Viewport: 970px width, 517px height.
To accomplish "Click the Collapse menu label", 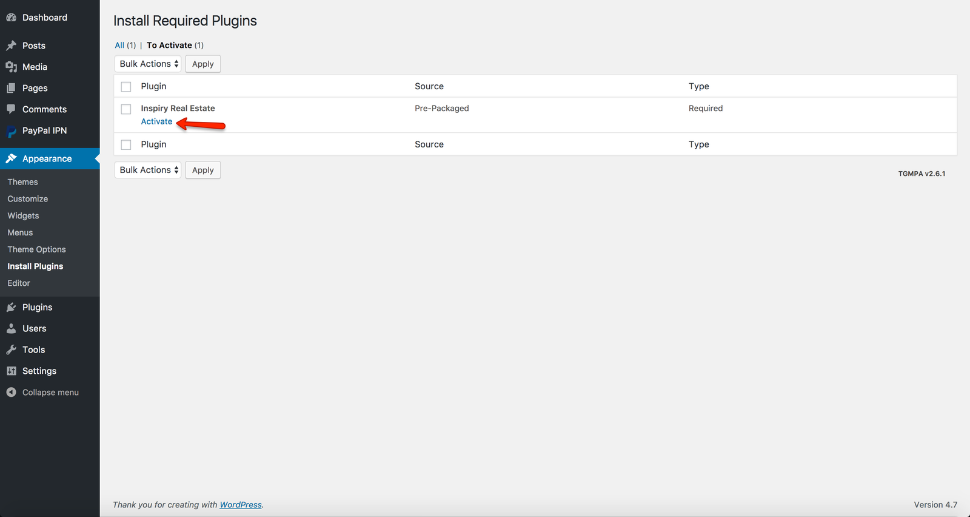I will coord(50,393).
